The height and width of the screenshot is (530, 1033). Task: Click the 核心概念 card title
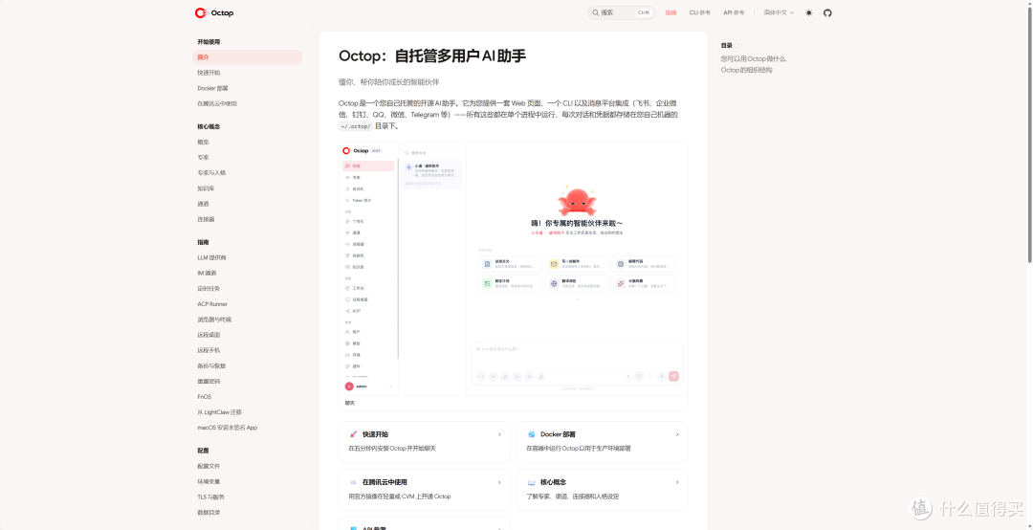pos(554,482)
